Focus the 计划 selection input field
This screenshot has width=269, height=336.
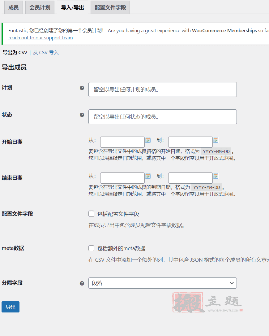pyautogui.click(x=163, y=89)
